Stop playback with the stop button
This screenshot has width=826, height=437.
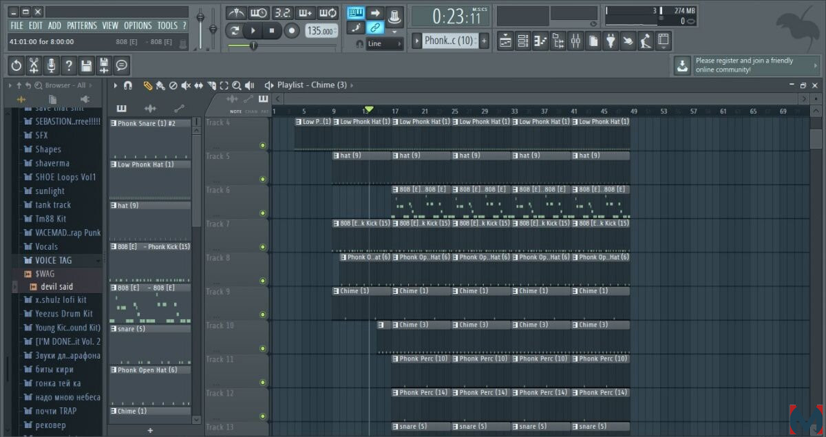point(272,30)
